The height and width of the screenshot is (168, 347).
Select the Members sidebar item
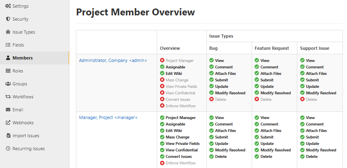[x=34, y=58]
